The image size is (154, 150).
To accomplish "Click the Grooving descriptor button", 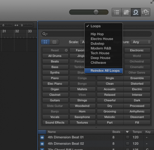I will pos(110,111).
